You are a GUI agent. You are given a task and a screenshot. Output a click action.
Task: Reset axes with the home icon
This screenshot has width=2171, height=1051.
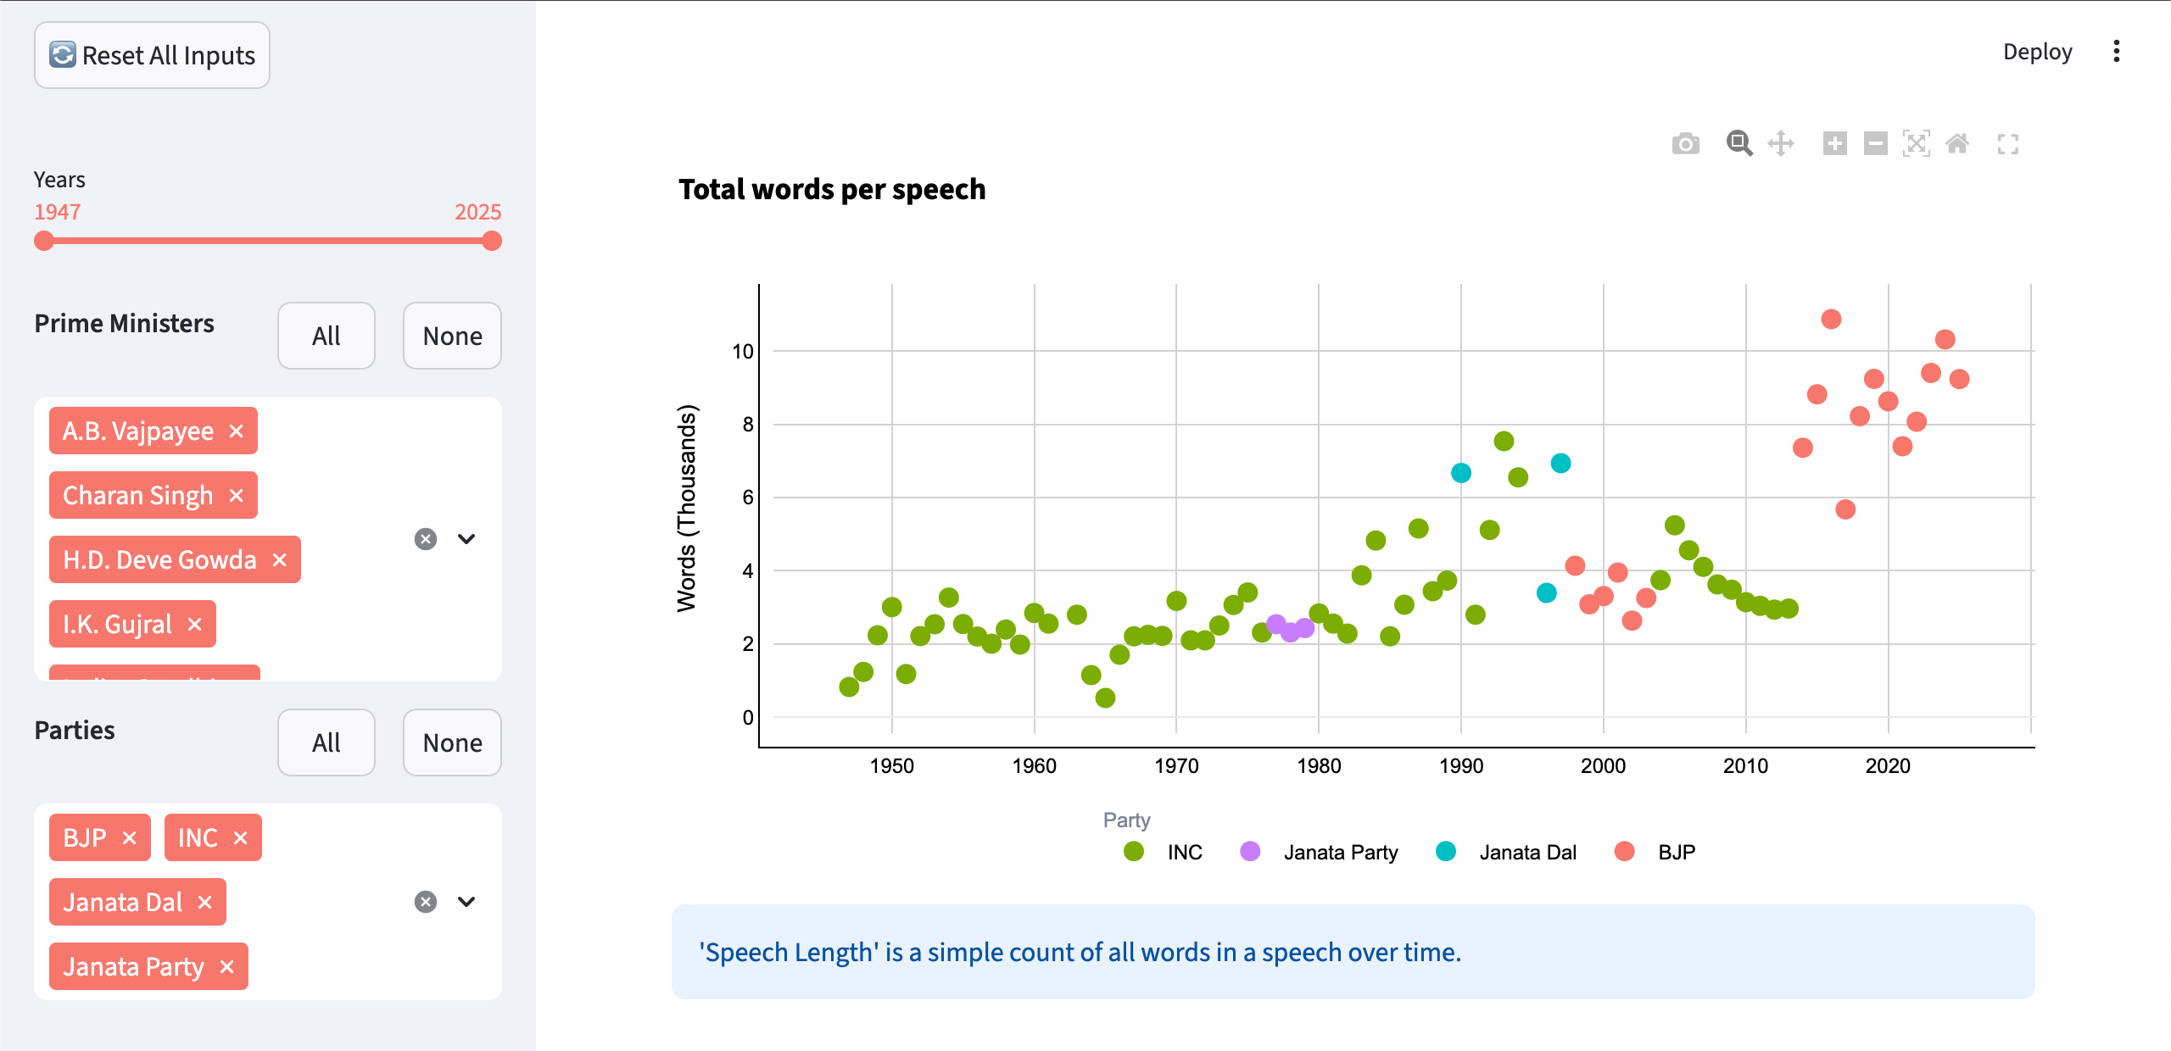click(1957, 143)
